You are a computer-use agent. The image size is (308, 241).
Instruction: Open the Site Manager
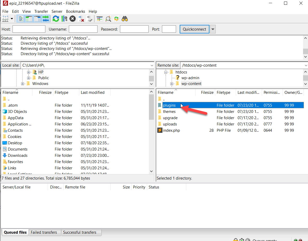click(5, 19)
